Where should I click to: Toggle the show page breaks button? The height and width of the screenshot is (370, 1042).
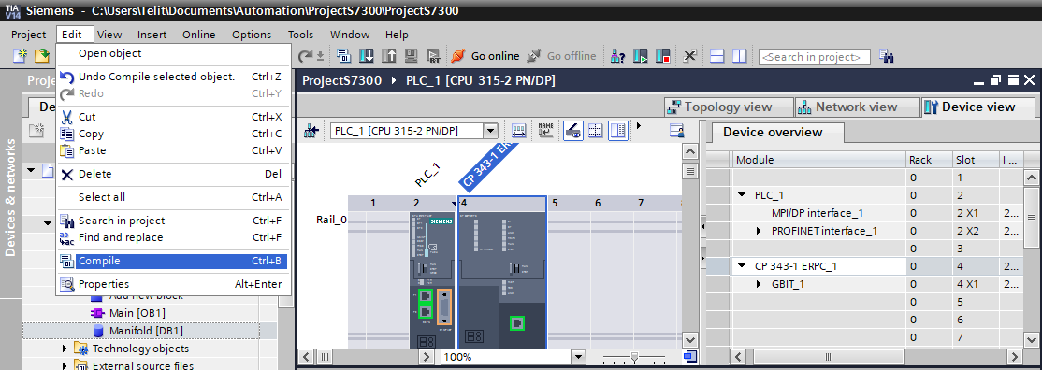(596, 130)
